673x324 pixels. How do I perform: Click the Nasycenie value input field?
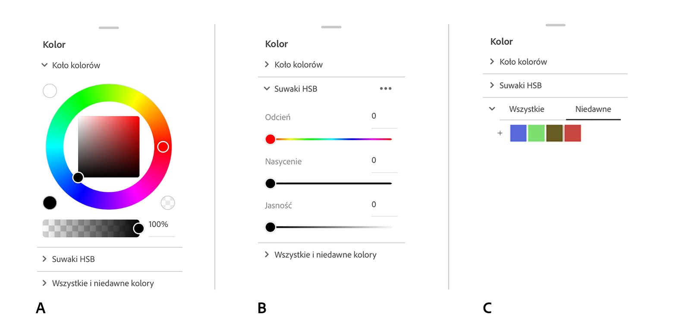point(384,161)
